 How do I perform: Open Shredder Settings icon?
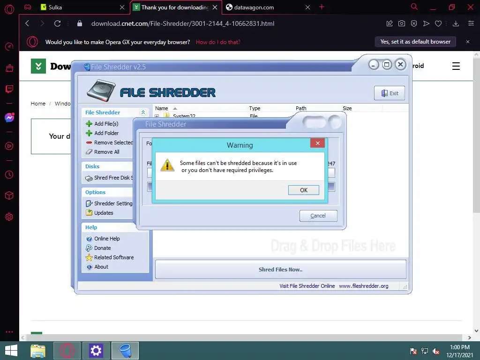click(89, 203)
